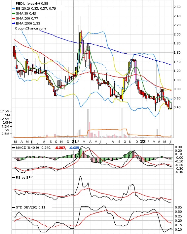This screenshot has height=234, width=187.
Task: Click the 0.35 STD DEV axis label
Action: point(178,207)
